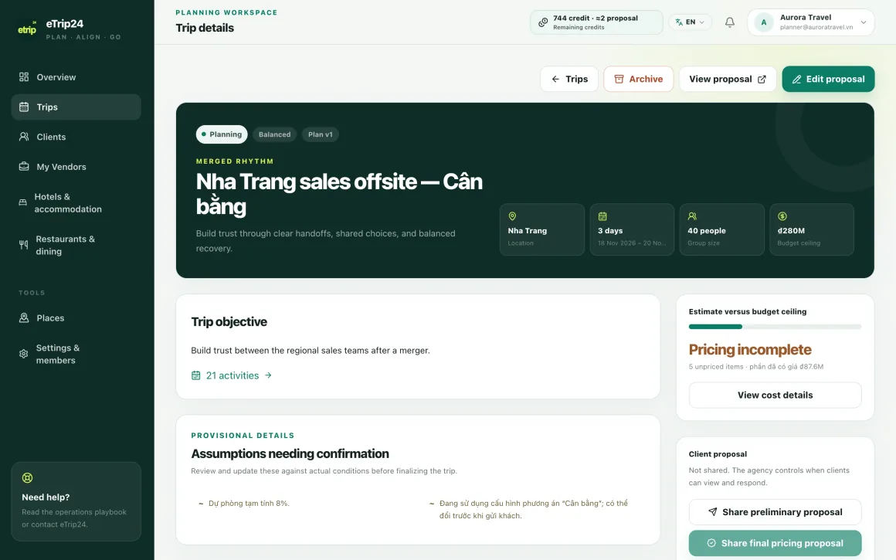Click the check circle icon on Share final pricing
896x560 pixels.
pyautogui.click(x=711, y=543)
